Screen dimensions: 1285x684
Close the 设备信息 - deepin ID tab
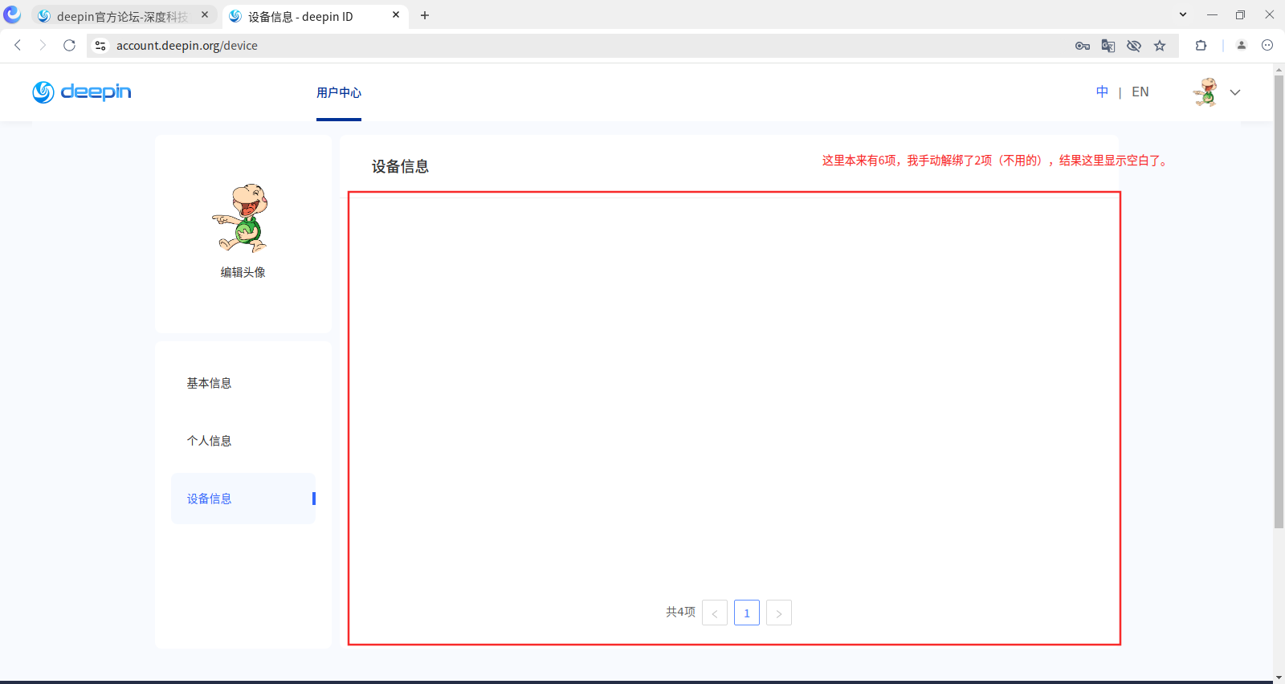pos(396,15)
